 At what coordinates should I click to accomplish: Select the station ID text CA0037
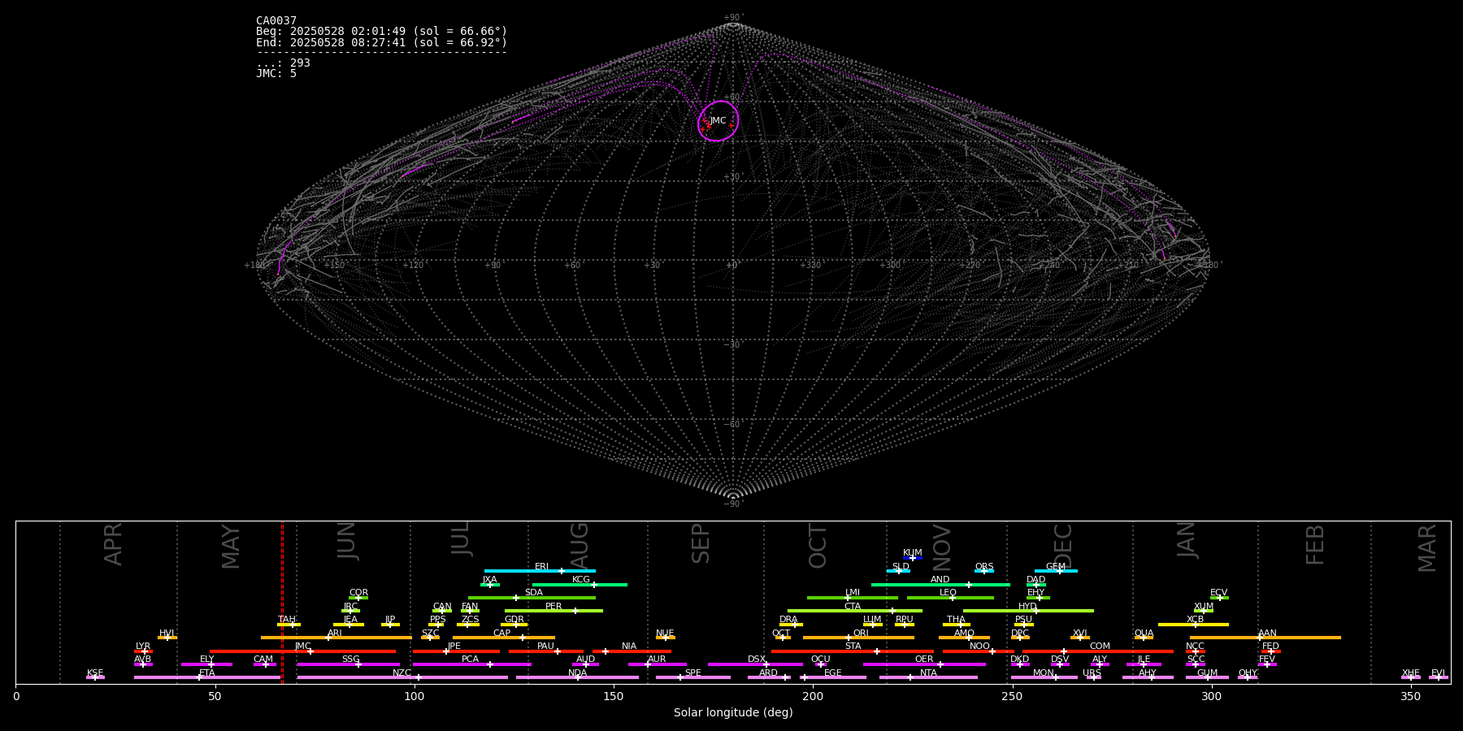click(x=276, y=20)
